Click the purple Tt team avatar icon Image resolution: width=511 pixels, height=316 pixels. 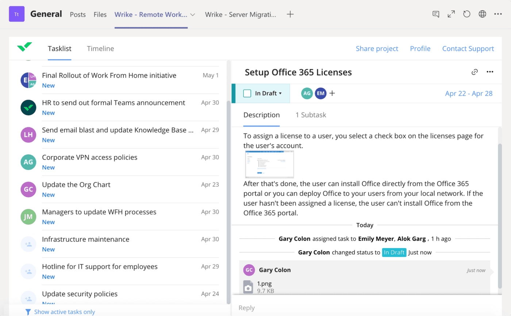coord(17,14)
